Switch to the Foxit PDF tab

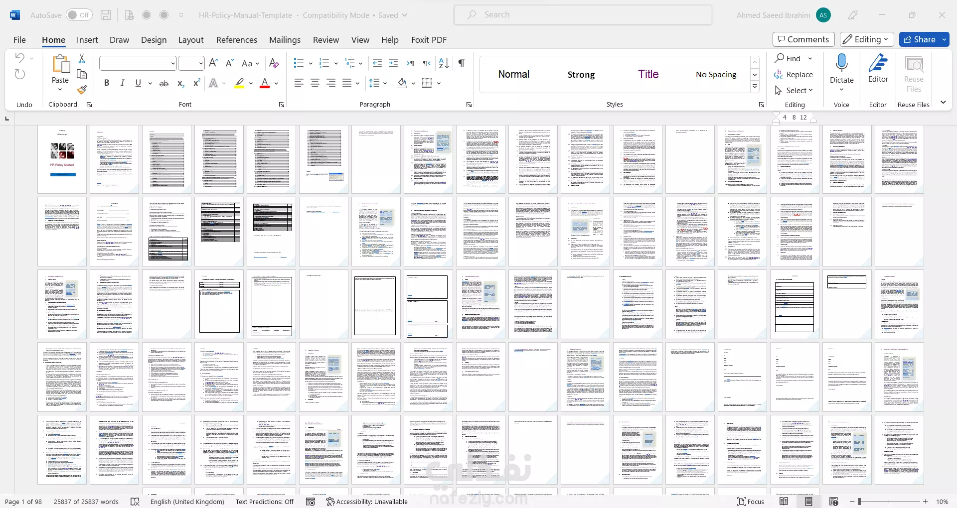coord(429,40)
